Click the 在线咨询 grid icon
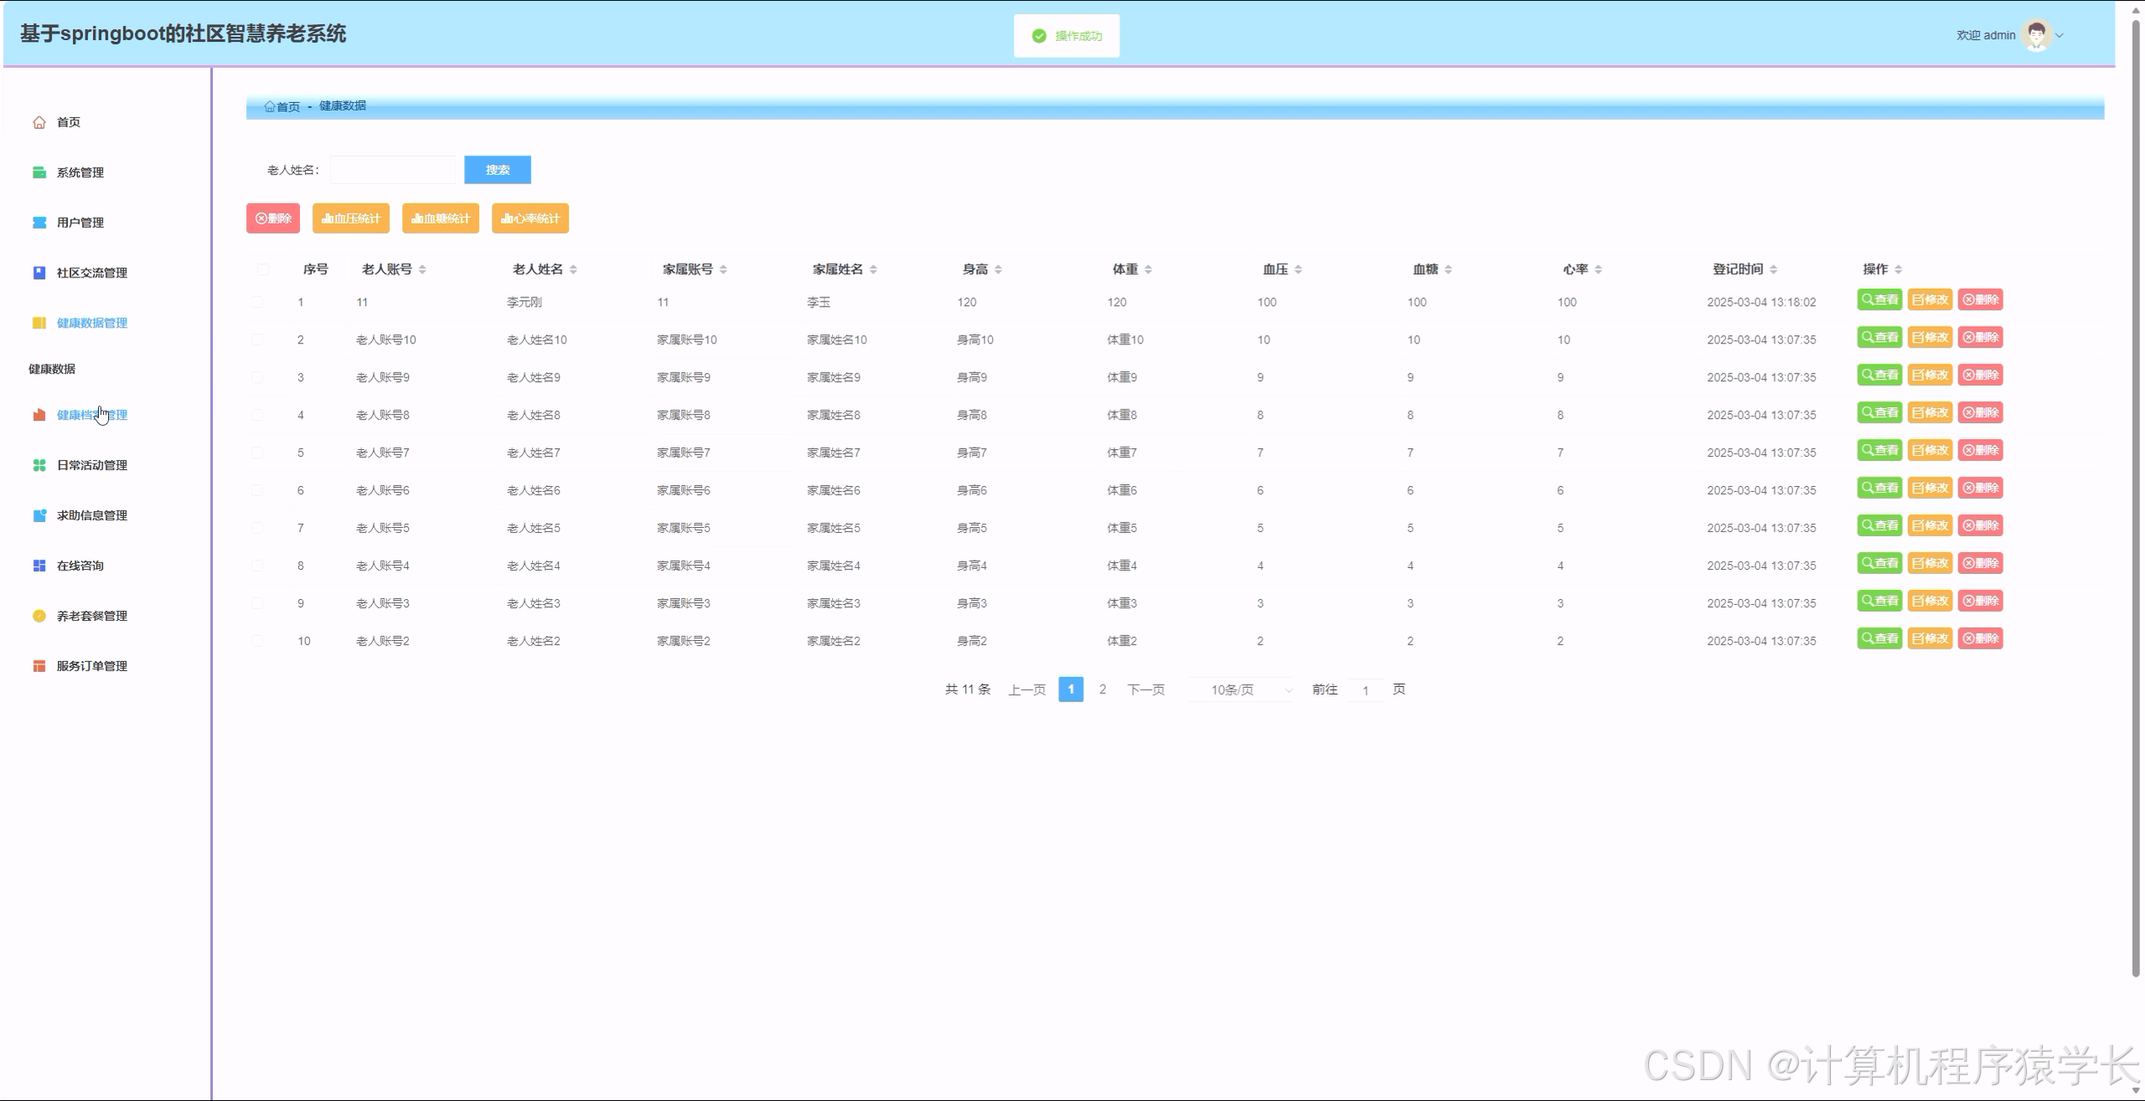 pos(39,566)
